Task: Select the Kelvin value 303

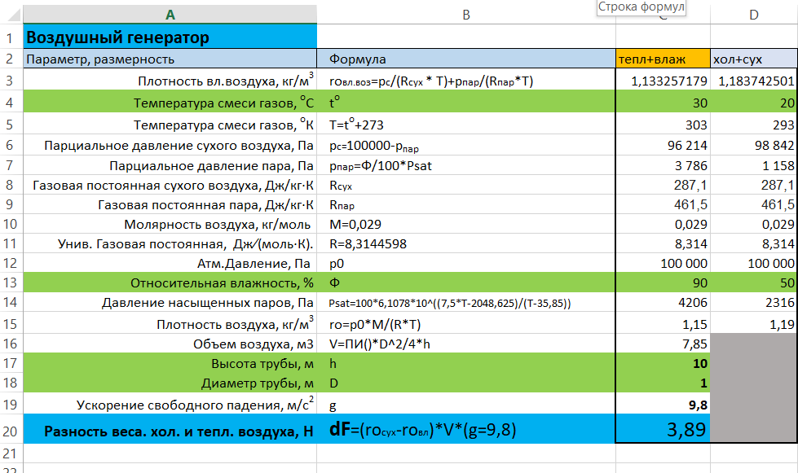Action: click(x=664, y=124)
